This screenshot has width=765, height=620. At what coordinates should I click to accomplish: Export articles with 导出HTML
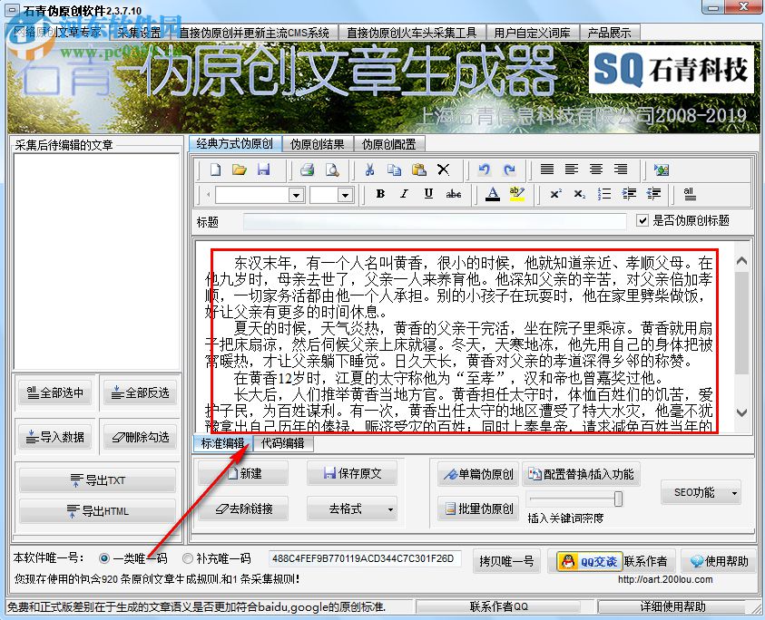[98, 511]
